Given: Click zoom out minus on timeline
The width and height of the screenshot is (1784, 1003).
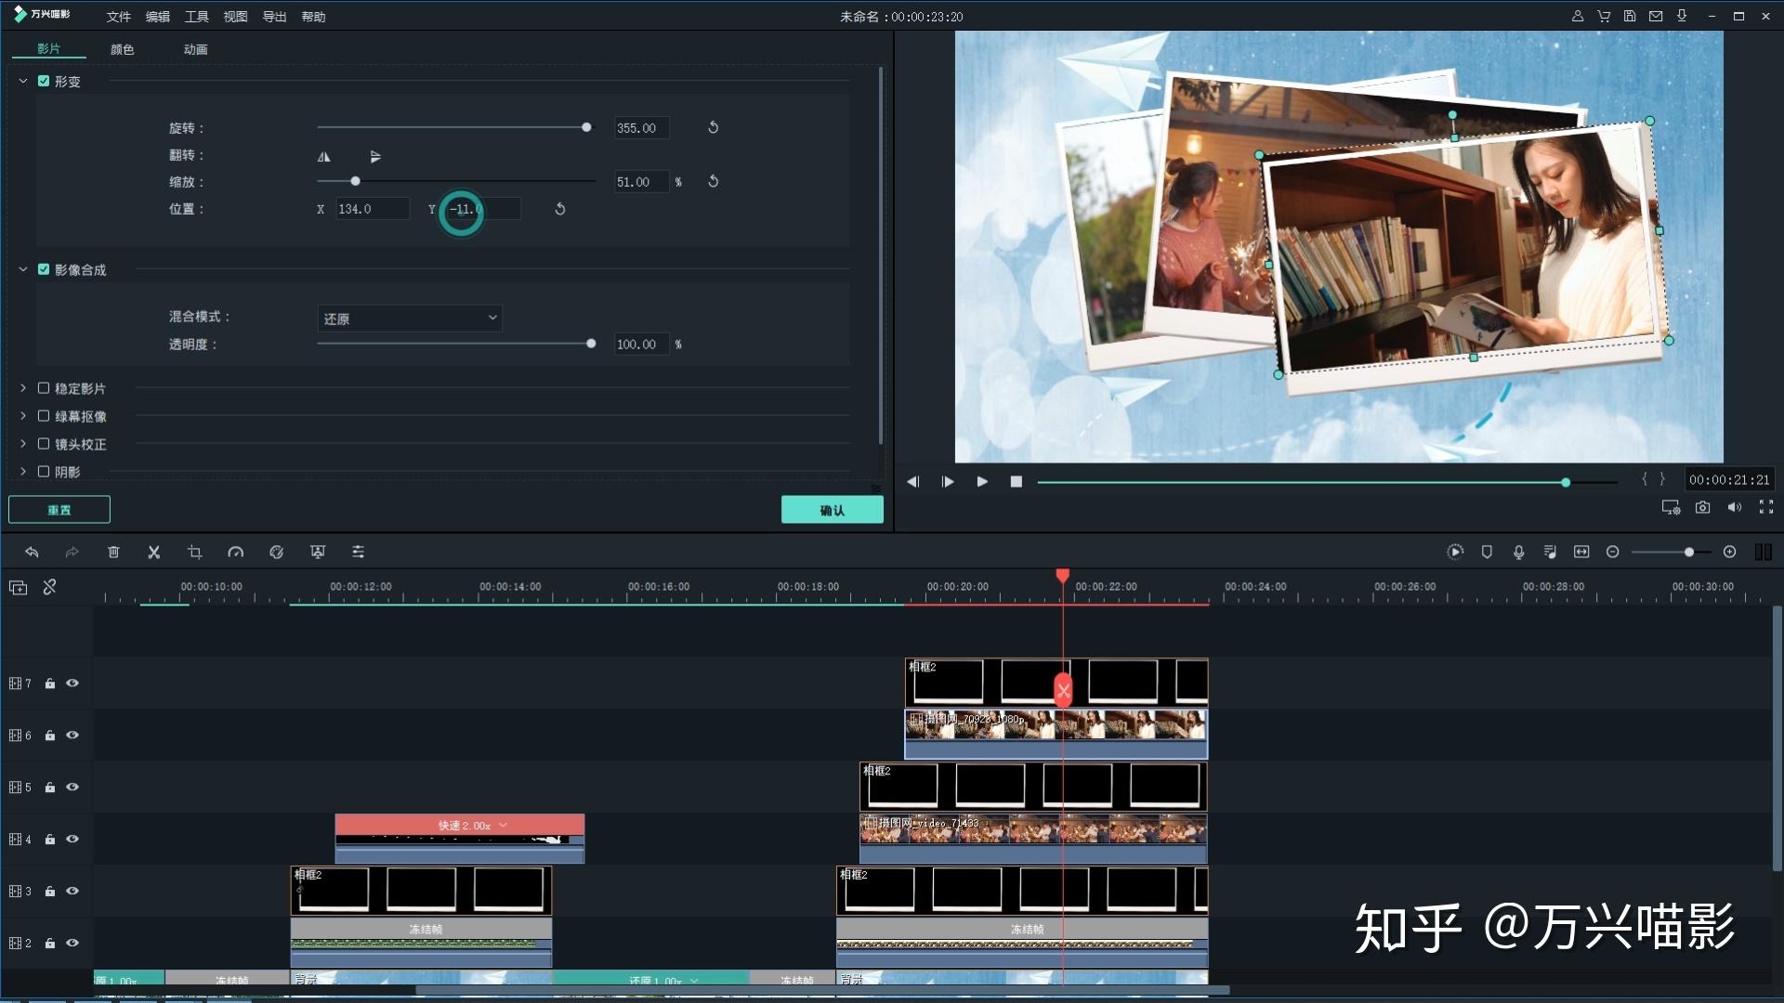Looking at the screenshot, I should coord(1613,553).
